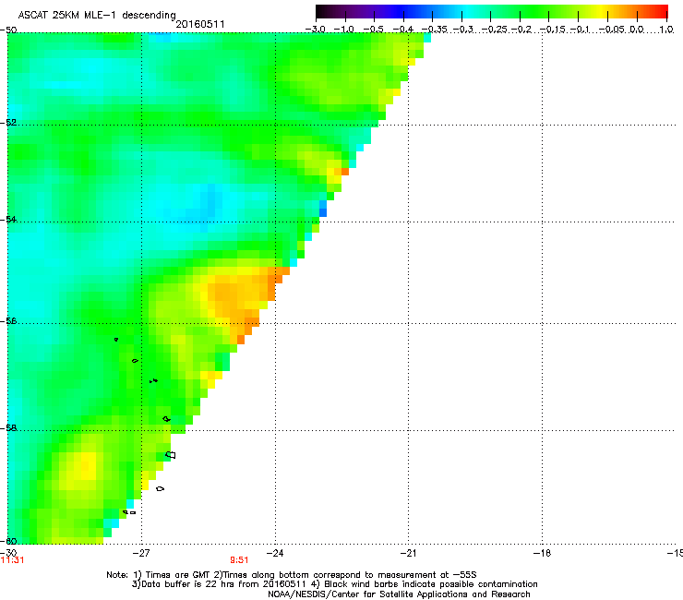Click the -0.5 color scale label
683x600 pixels.
[373, 30]
